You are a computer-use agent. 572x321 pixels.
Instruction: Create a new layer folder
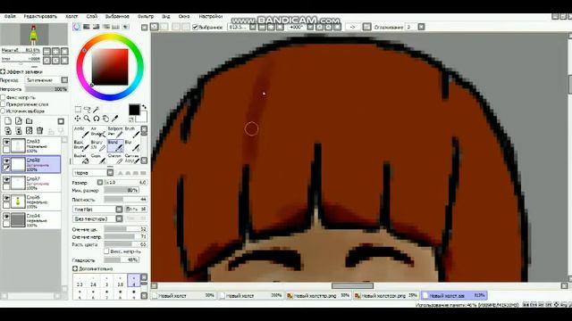coord(29,121)
